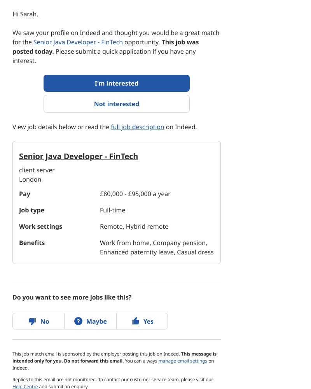
Task: Decline the FinTech job opportunity
Action: pyautogui.click(x=117, y=104)
